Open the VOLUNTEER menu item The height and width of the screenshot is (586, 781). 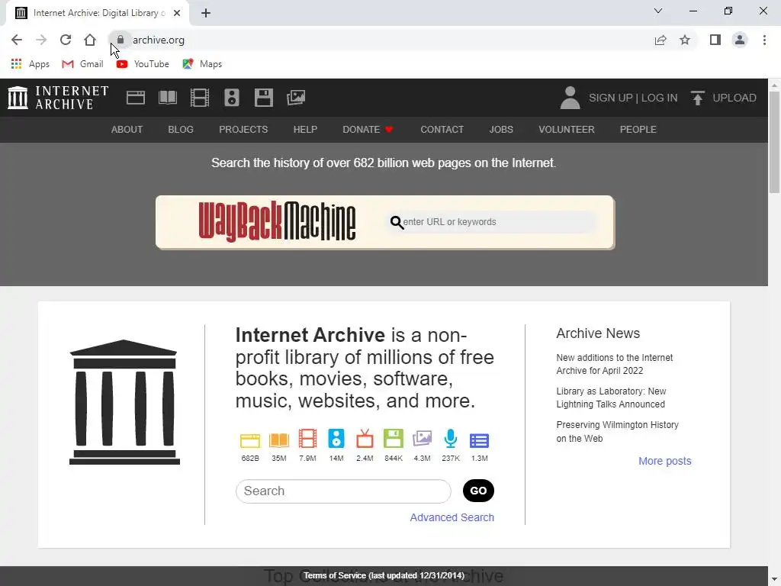pos(567,130)
